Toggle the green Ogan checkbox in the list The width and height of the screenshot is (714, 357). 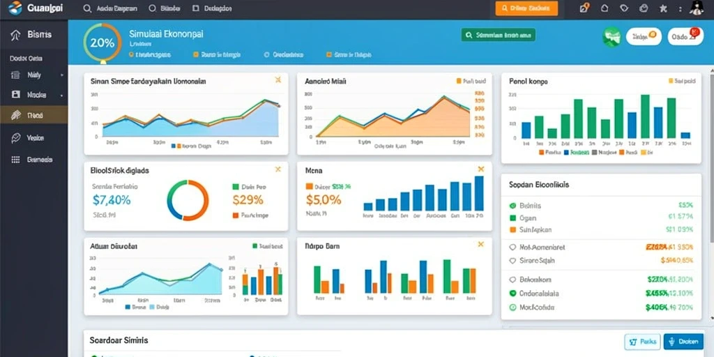coord(512,218)
